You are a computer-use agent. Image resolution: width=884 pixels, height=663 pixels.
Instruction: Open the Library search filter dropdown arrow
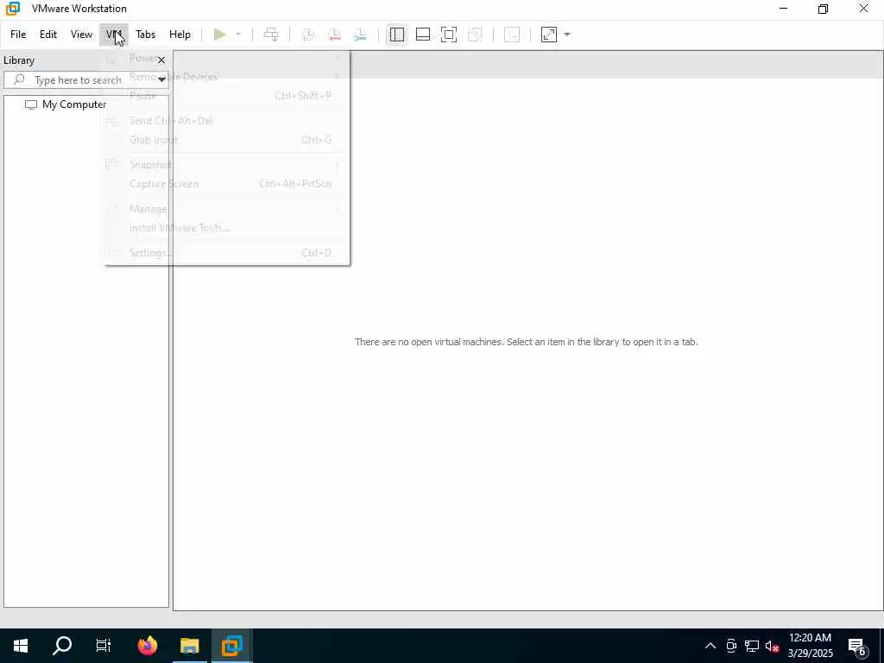point(161,79)
